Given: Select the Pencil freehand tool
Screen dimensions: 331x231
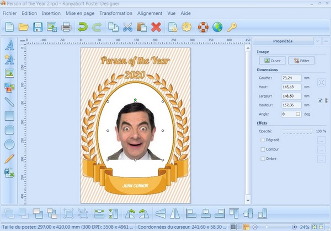Looking at the screenshot, I should pos(9,159).
